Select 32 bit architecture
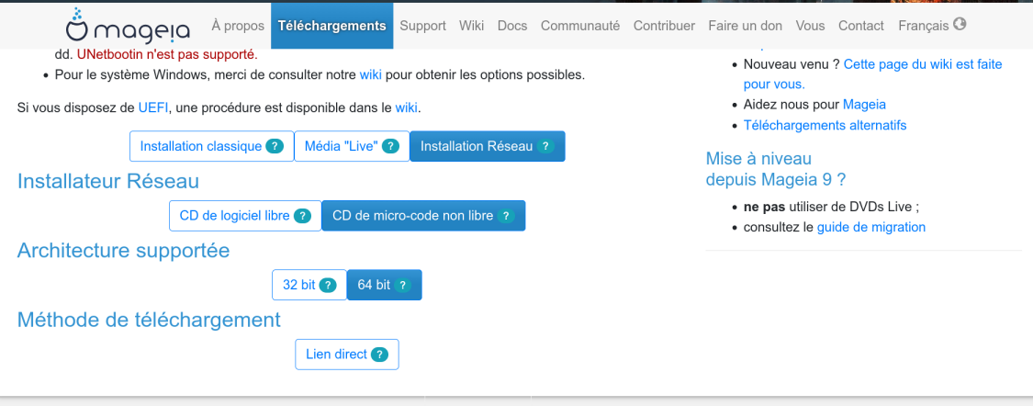Image resolution: width=1033 pixels, height=406 pixels. click(309, 286)
